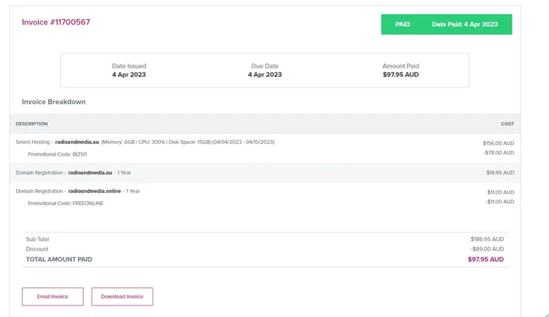Click the green PAID status badge
The image size is (549, 317).
(403, 24)
